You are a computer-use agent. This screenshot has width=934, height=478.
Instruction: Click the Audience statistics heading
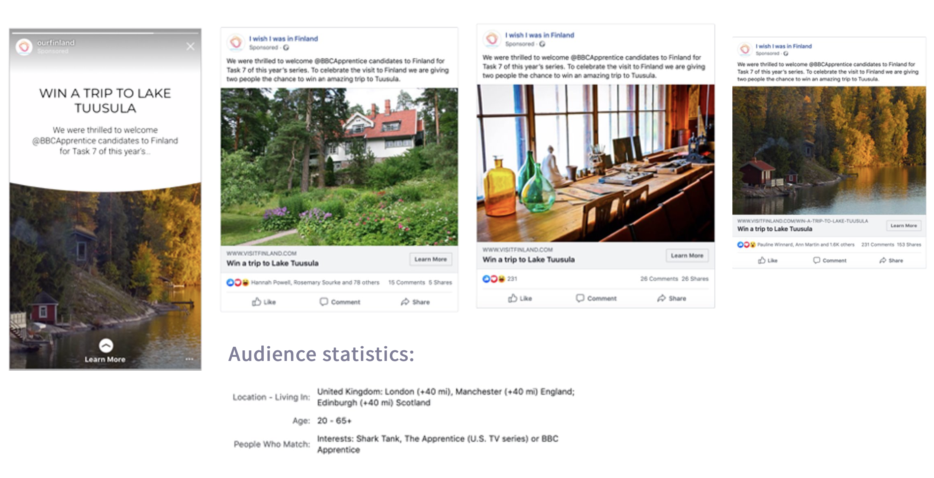tap(321, 354)
